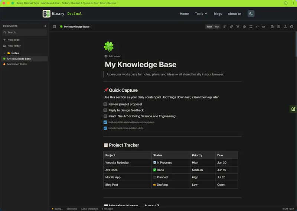Open the Tools dropdown menu
Screen dimensions: 297x211
pyautogui.click(x=201, y=14)
